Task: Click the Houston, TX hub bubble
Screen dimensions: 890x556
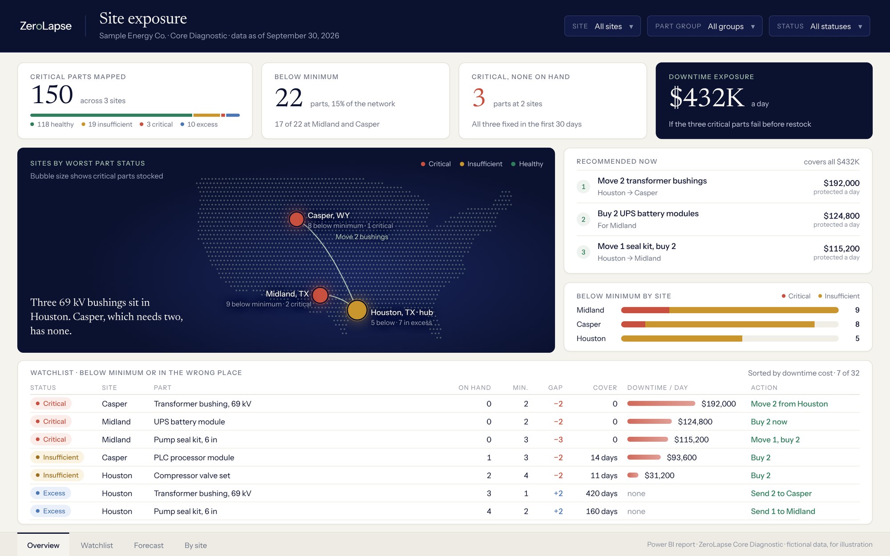Action: [x=357, y=310]
